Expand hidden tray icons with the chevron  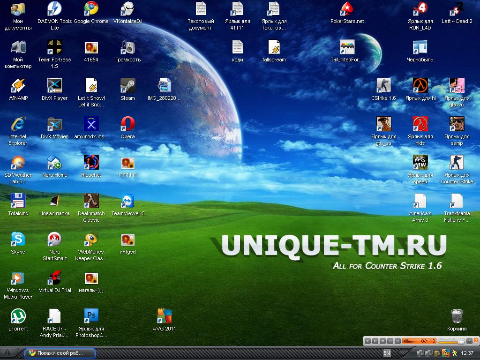[x=404, y=353]
